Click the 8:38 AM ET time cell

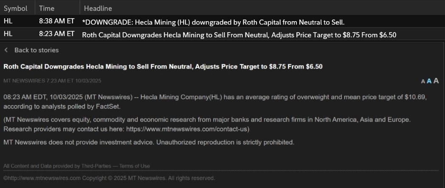coord(56,21)
